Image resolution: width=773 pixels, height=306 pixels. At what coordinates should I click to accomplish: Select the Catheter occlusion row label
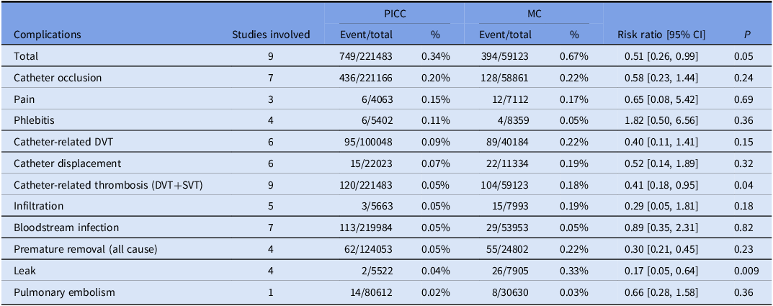(58, 78)
